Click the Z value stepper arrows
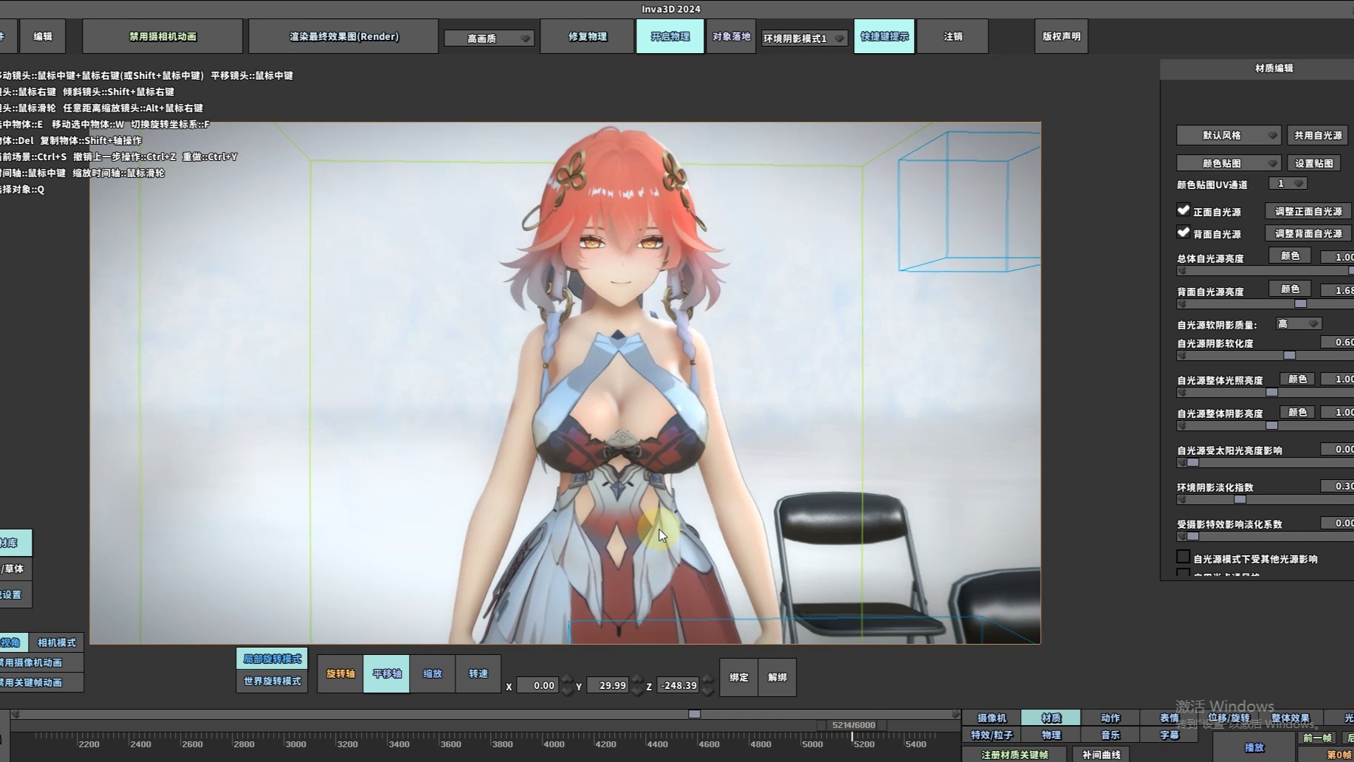 707,685
